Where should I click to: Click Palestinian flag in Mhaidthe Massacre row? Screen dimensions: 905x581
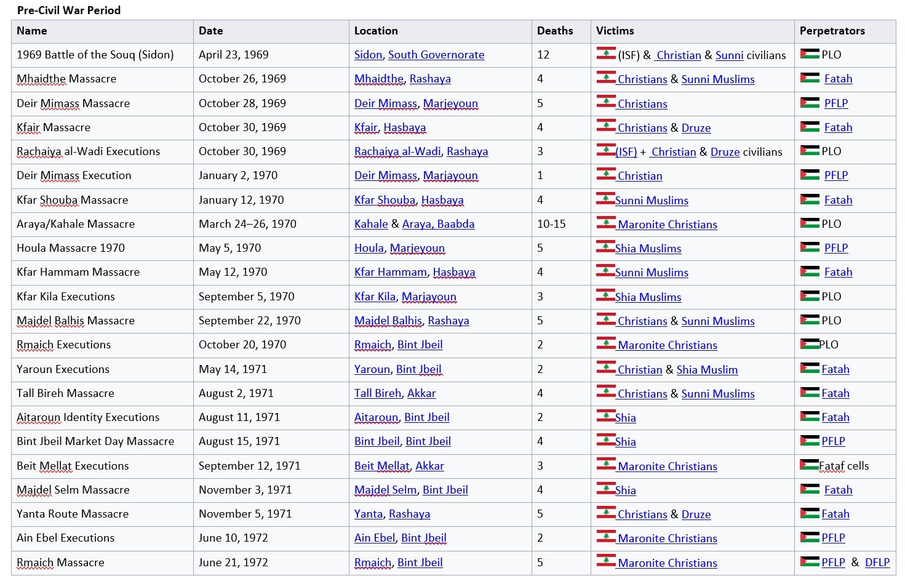tap(810, 78)
